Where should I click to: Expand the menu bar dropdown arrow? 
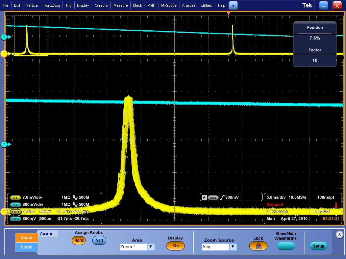click(x=233, y=6)
